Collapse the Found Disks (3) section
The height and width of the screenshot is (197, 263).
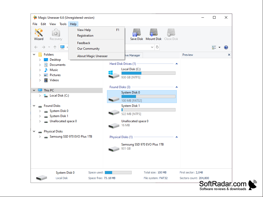coord(177,87)
